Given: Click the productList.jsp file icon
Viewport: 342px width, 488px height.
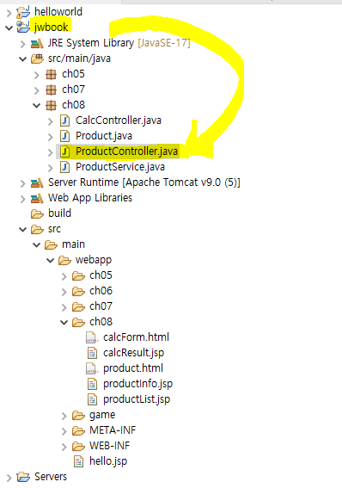Looking at the screenshot, I should [92, 399].
